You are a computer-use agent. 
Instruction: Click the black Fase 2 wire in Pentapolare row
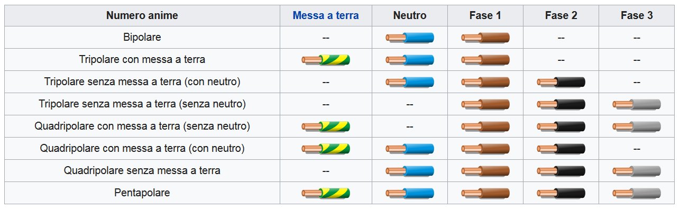[561, 193]
